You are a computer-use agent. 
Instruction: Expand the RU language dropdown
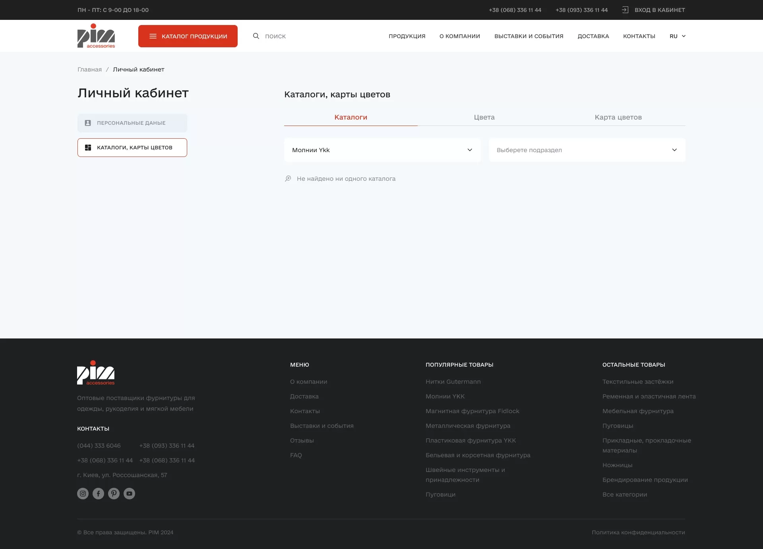(x=678, y=36)
